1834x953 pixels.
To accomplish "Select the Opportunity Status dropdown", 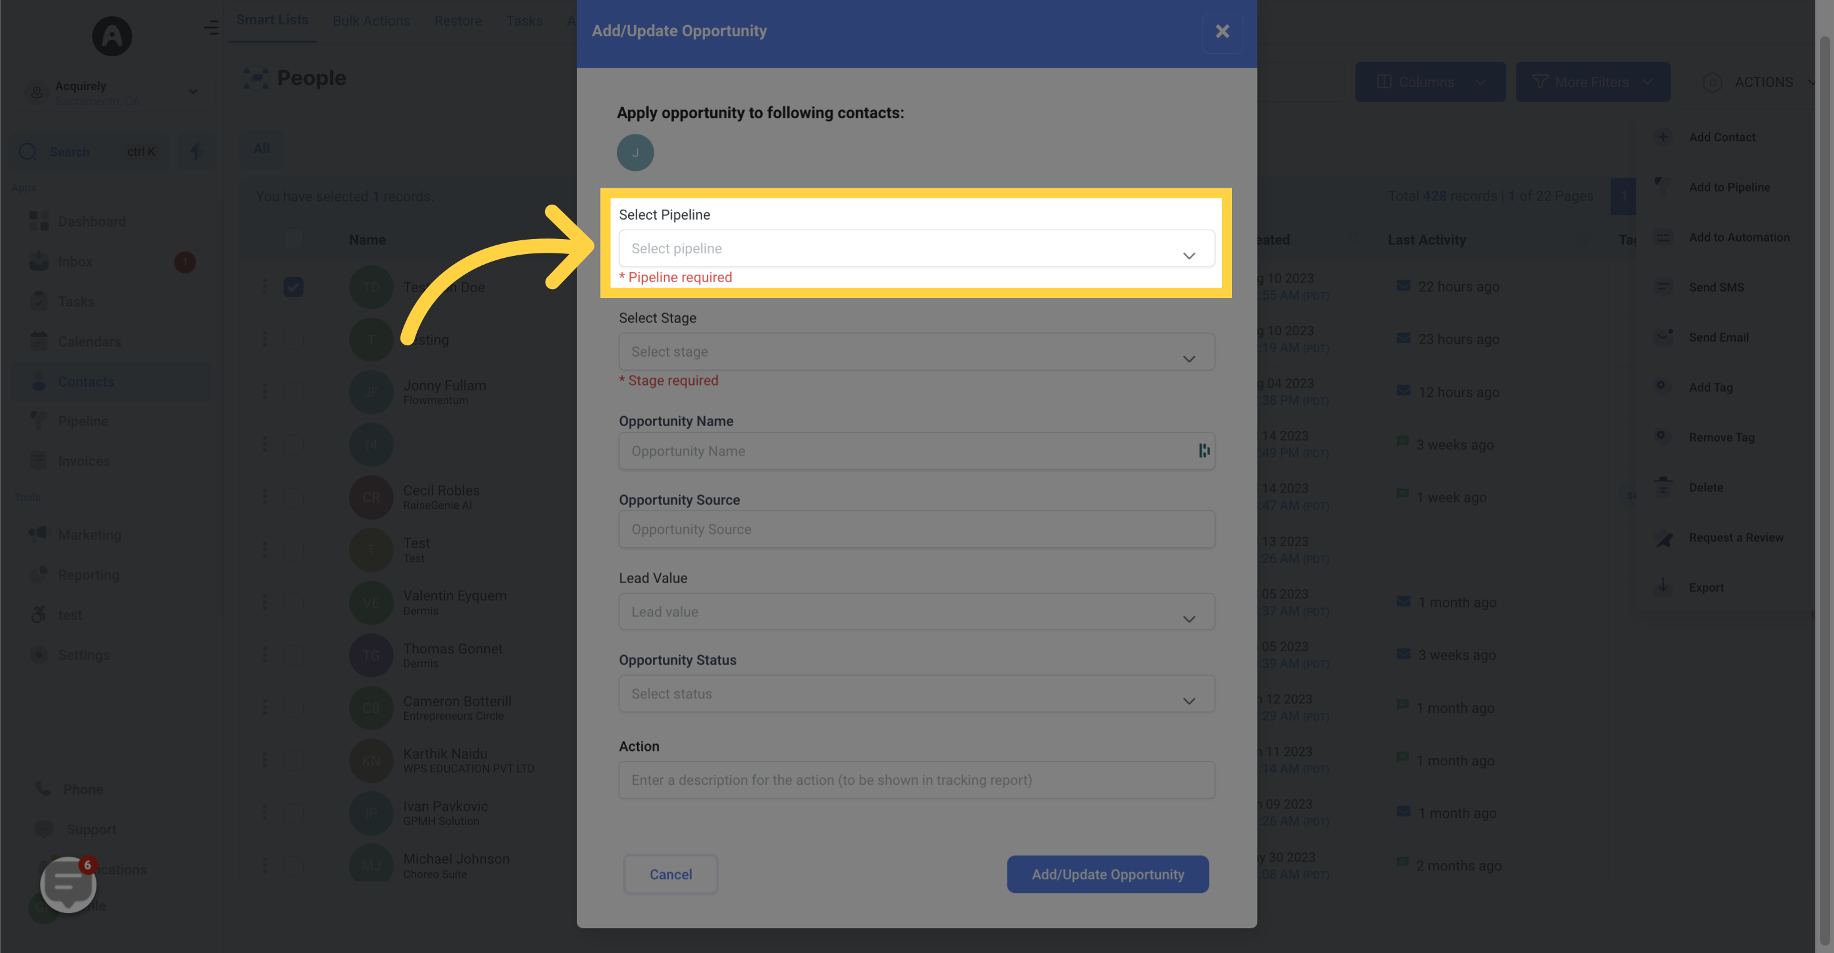I will (915, 693).
